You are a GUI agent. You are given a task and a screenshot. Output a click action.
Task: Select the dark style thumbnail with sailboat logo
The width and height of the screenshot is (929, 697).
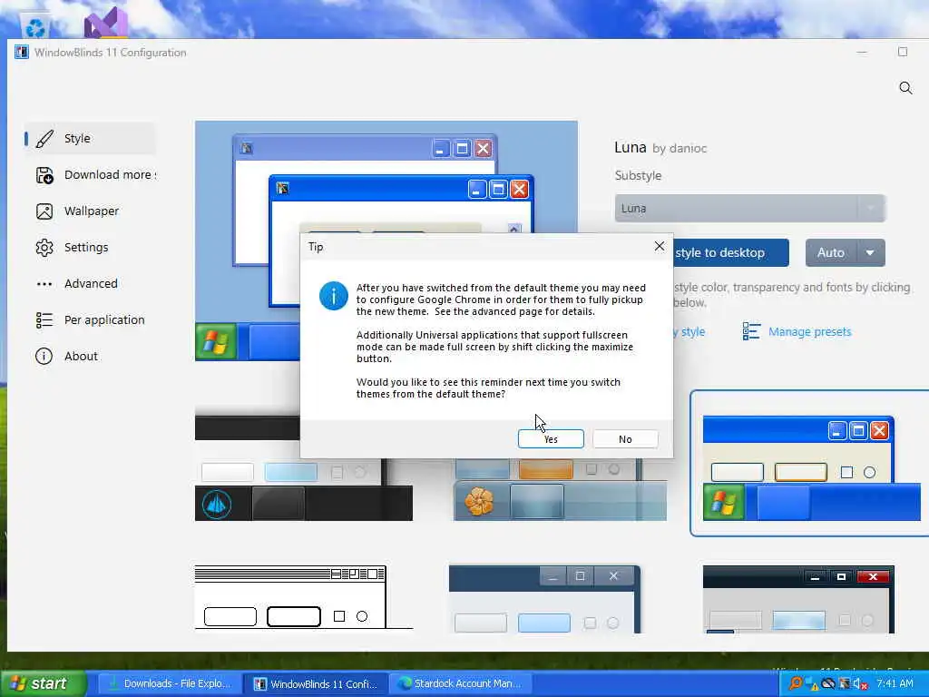tap(303, 467)
